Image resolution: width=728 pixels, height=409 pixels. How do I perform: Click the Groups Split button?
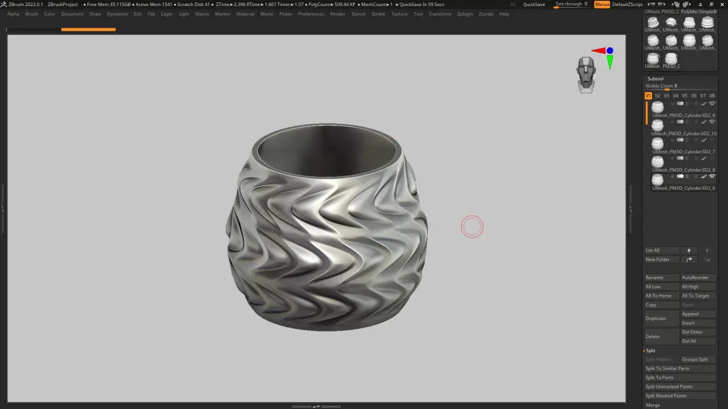[x=698, y=359]
